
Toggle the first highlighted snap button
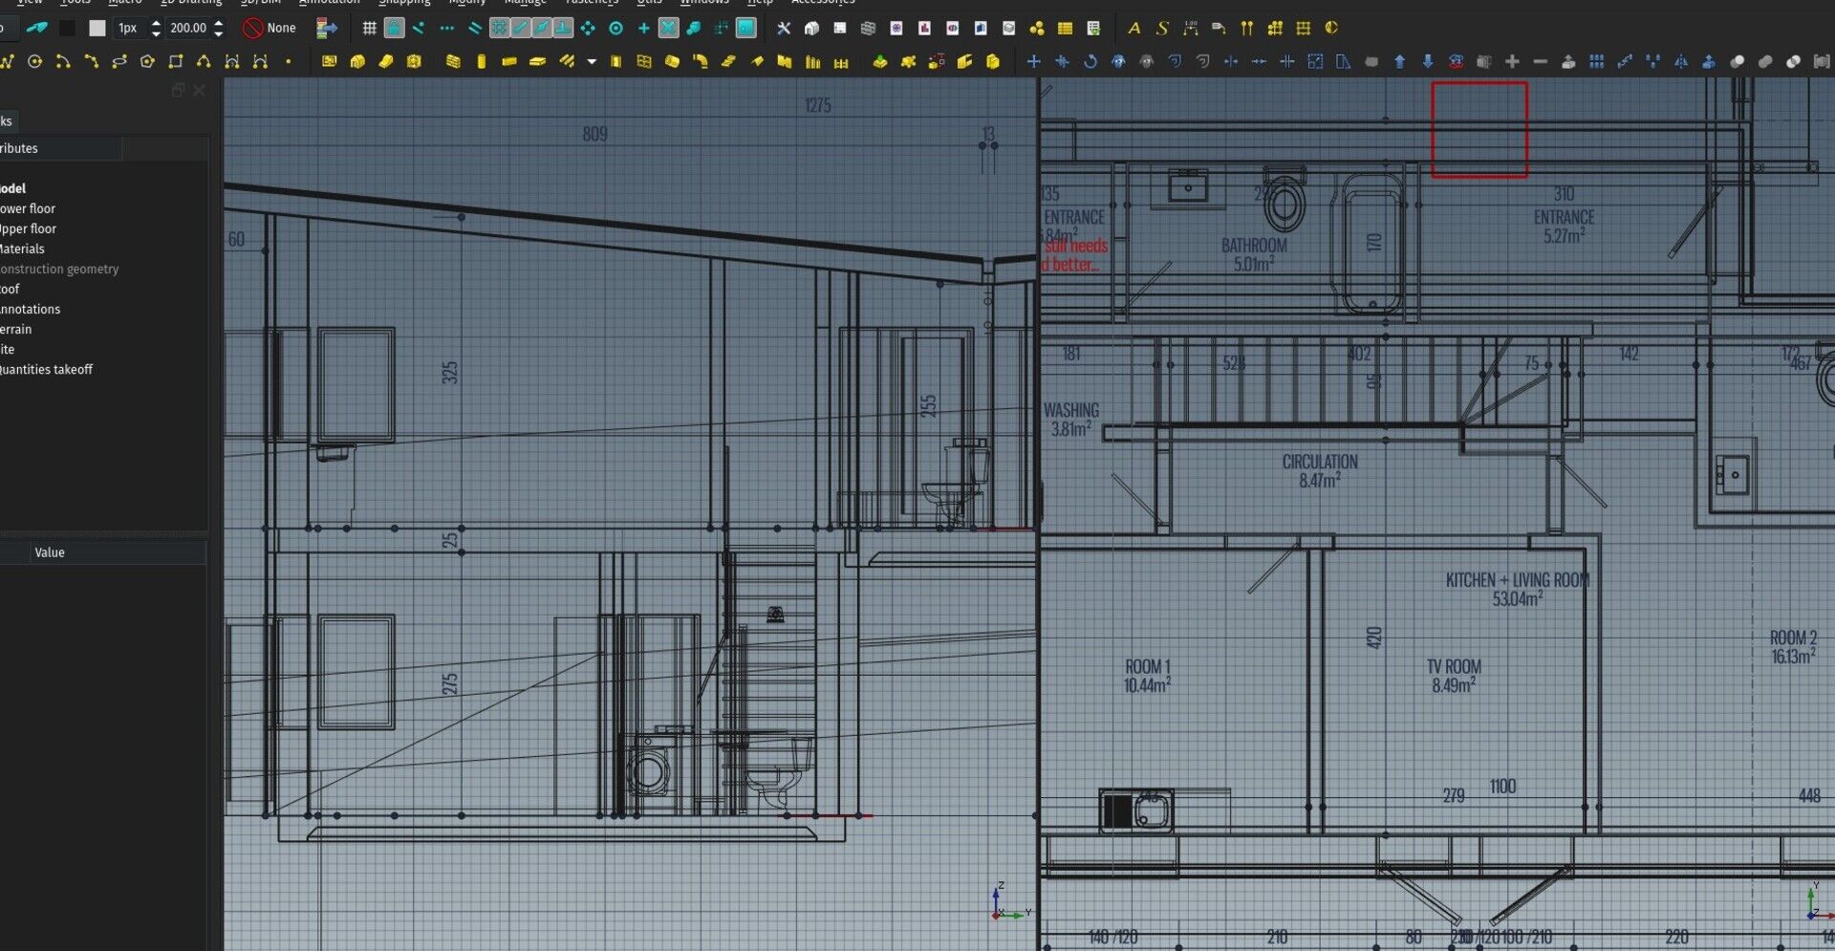pyautogui.click(x=499, y=28)
